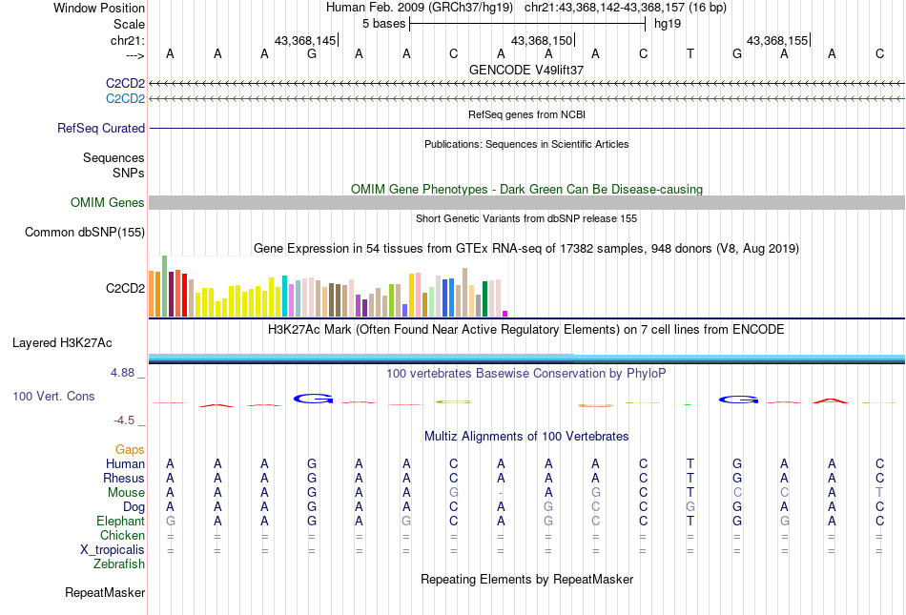
Task: Click Short Genetic Variants from dbSNP title
Action: (x=526, y=219)
